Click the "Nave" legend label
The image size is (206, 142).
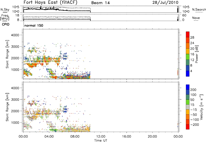coord(196,18)
